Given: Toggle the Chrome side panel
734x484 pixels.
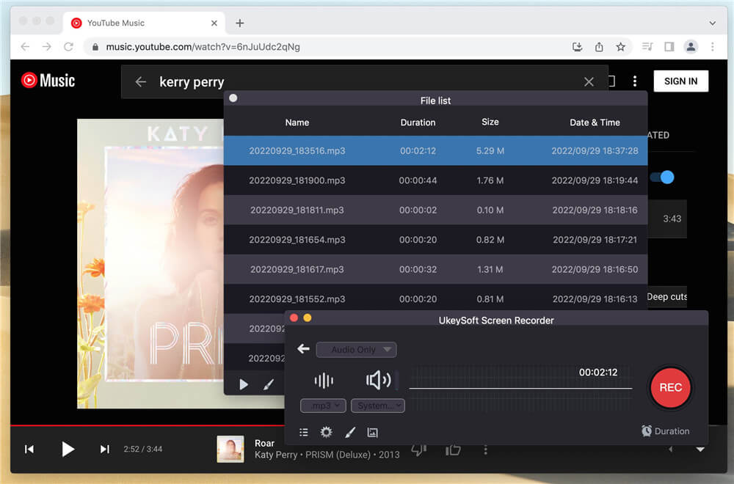Looking at the screenshot, I should click(x=669, y=47).
